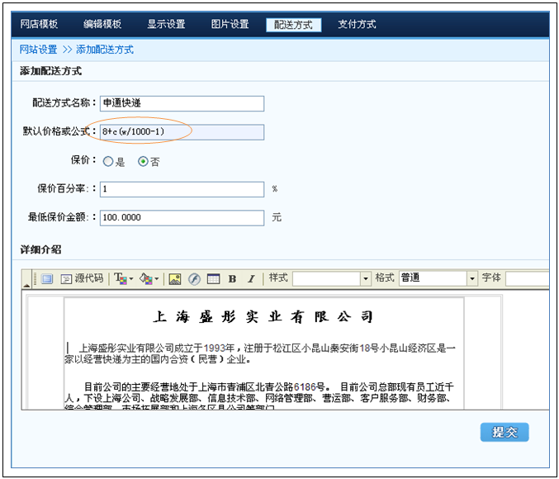
Task: Click the paragraph starting 目前公司的主要经营地
Action: pos(259,396)
